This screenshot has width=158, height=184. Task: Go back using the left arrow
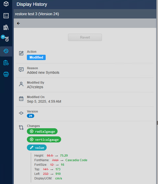pyautogui.click(x=18, y=23)
